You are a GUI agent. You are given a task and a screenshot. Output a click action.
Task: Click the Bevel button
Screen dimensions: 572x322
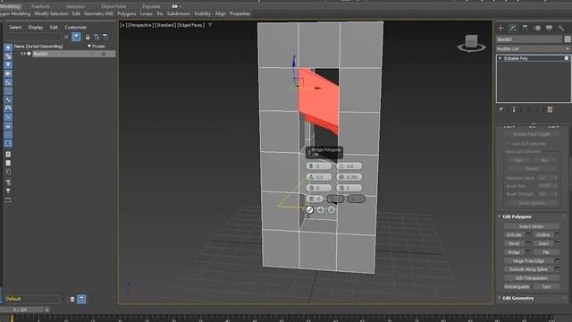(x=514, y=243)
